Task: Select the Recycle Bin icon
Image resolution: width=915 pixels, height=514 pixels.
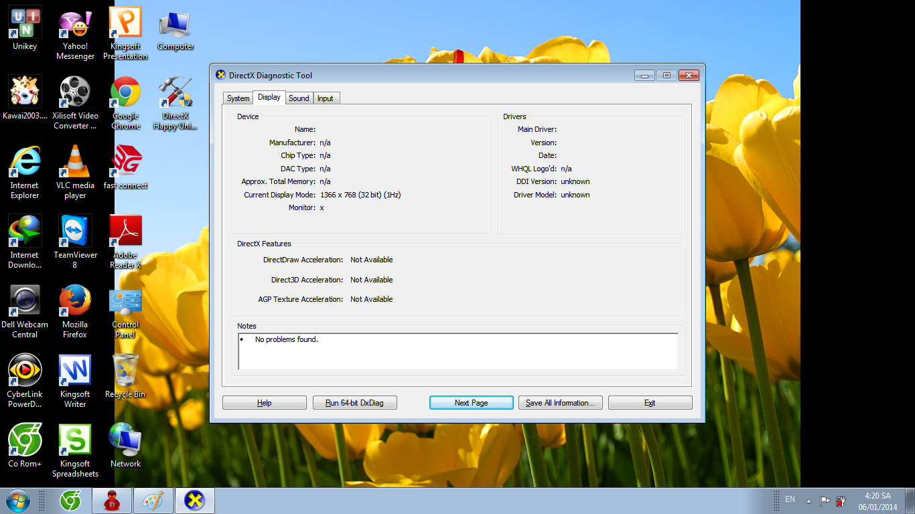Action: click(x=125, y=377)
